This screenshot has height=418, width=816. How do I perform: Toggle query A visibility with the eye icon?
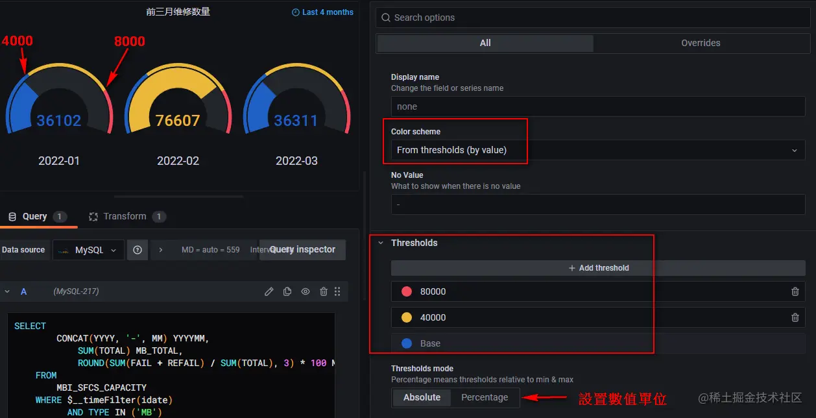(x=306, y=291)
